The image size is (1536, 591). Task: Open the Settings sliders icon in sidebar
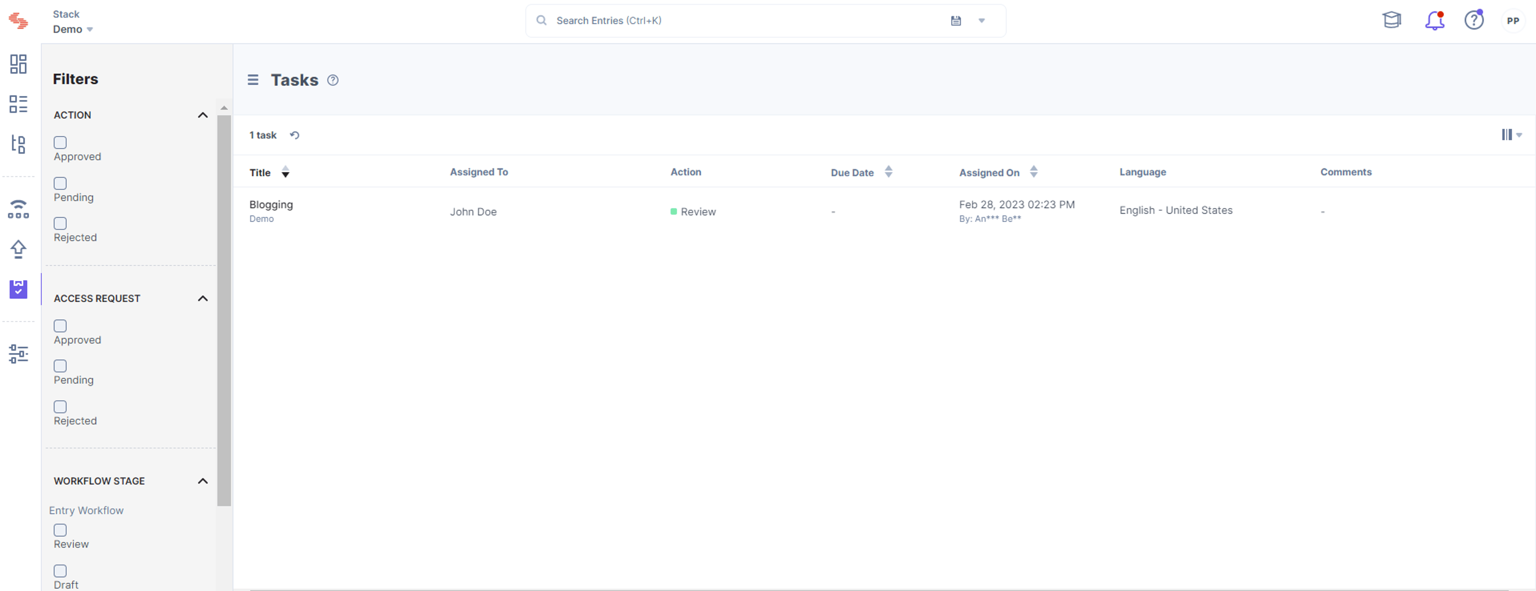pos(18,354)
